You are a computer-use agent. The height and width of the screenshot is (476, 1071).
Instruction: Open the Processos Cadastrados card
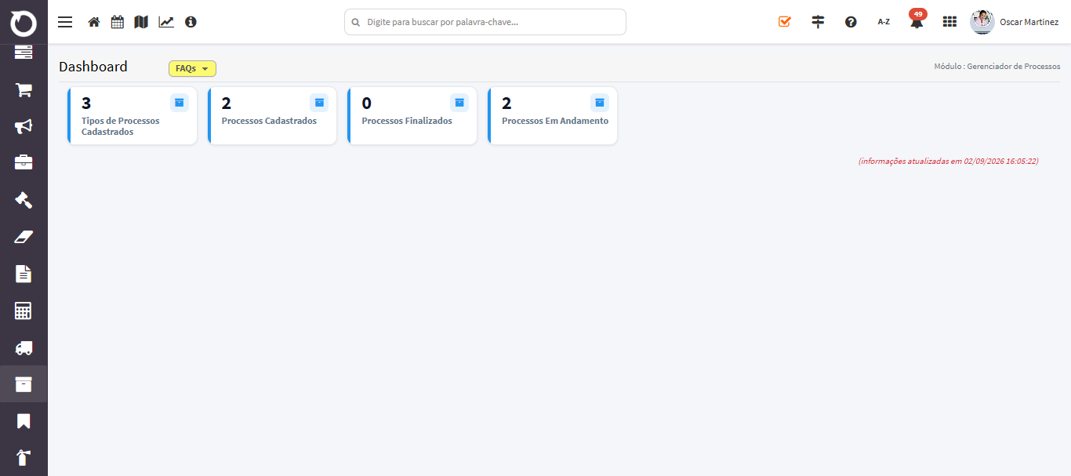coord(272,116)
